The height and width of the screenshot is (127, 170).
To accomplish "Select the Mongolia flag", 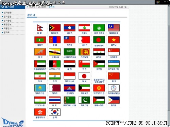I will (55, 40).
